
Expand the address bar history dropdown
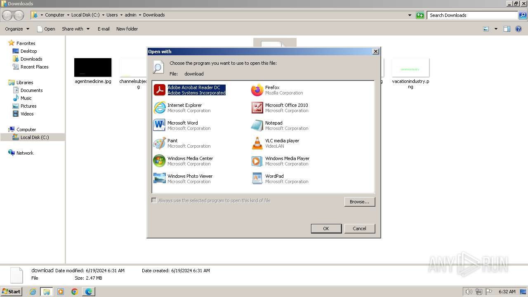coord(410,15)
